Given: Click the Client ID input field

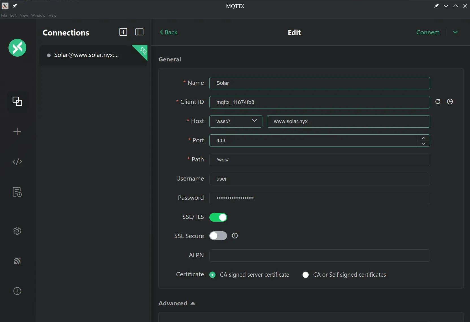Looking at the screenshot, I should click(320, 102).
